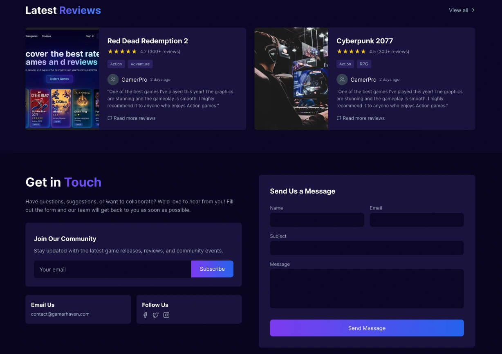Open View all reviews link

tap(462, 10)
